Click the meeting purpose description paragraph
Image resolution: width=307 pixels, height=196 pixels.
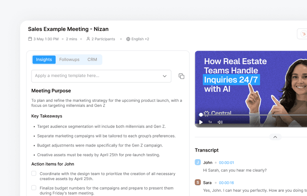pyautogui.click(x=107, y=103)
